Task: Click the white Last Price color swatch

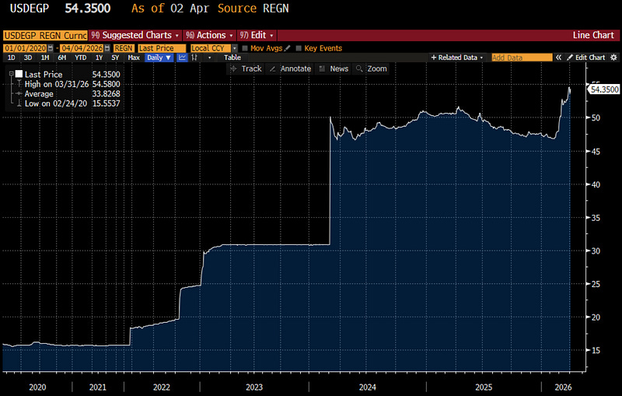Action: coord(19,74)
